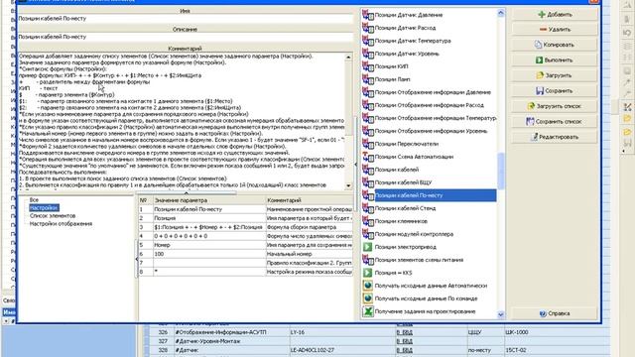Click icon of Позиции кабелей ВЩУ
Screen dimensions: 635x357
pos(368,182)
